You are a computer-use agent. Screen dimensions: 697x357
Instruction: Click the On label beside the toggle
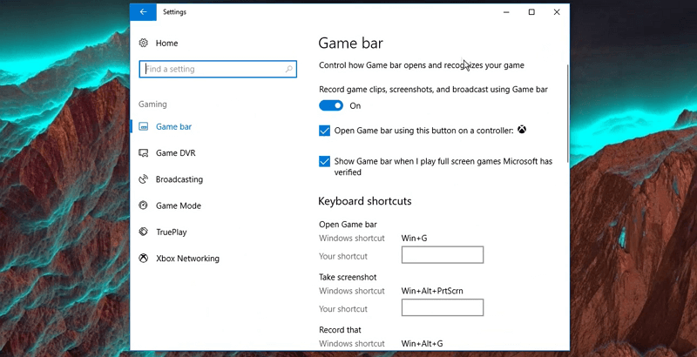[355, 105]
